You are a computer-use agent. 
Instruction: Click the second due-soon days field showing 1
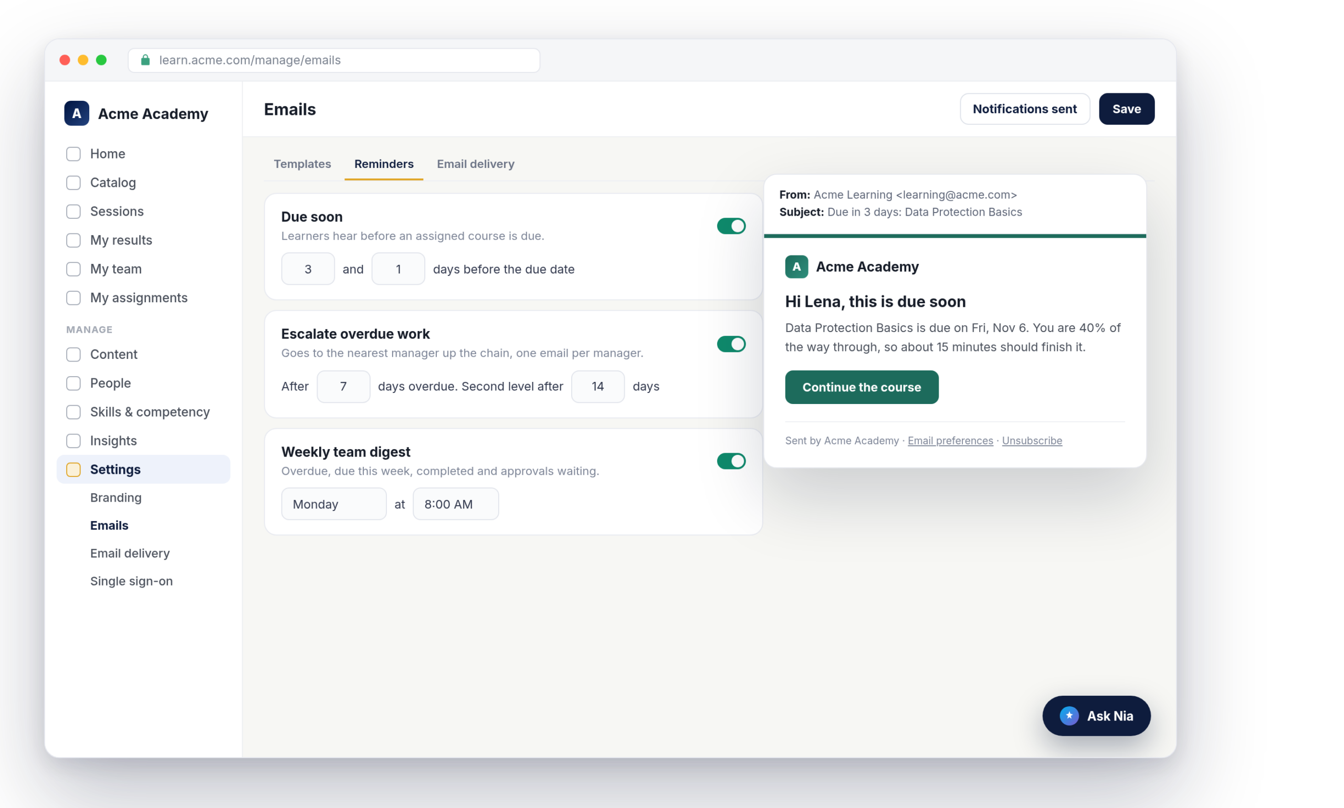click(x=398, y=269)
